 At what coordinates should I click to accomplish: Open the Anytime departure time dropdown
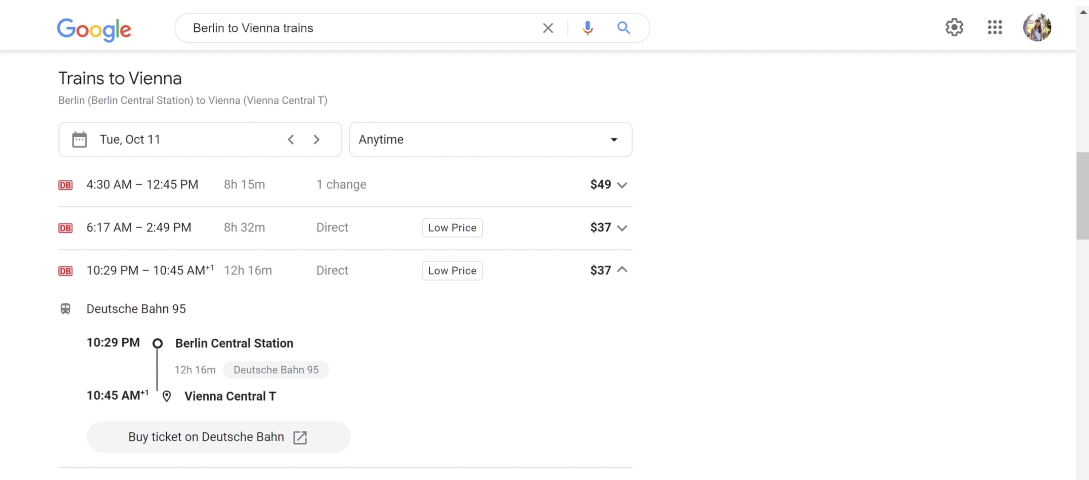614,139
